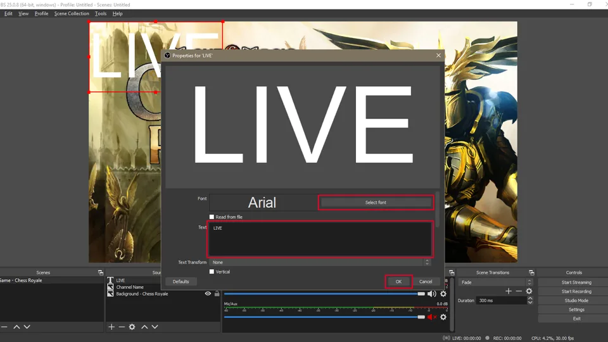Remove selected scene with minus icon

click(x=4, y=327)
